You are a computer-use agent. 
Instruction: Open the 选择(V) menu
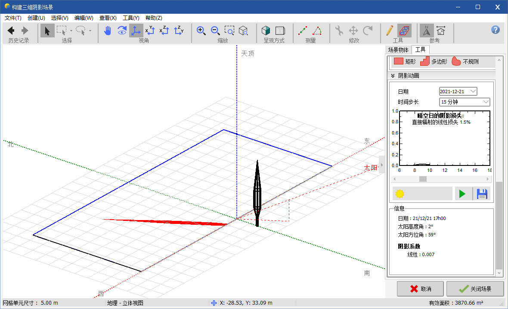coord(59,18)
